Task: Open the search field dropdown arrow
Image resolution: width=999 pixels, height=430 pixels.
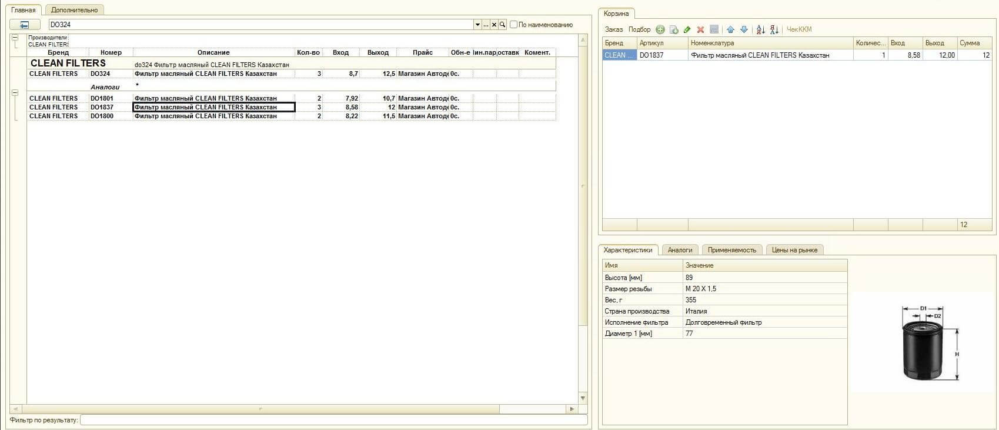Action: pyautogui.click(x=477, y=25)
